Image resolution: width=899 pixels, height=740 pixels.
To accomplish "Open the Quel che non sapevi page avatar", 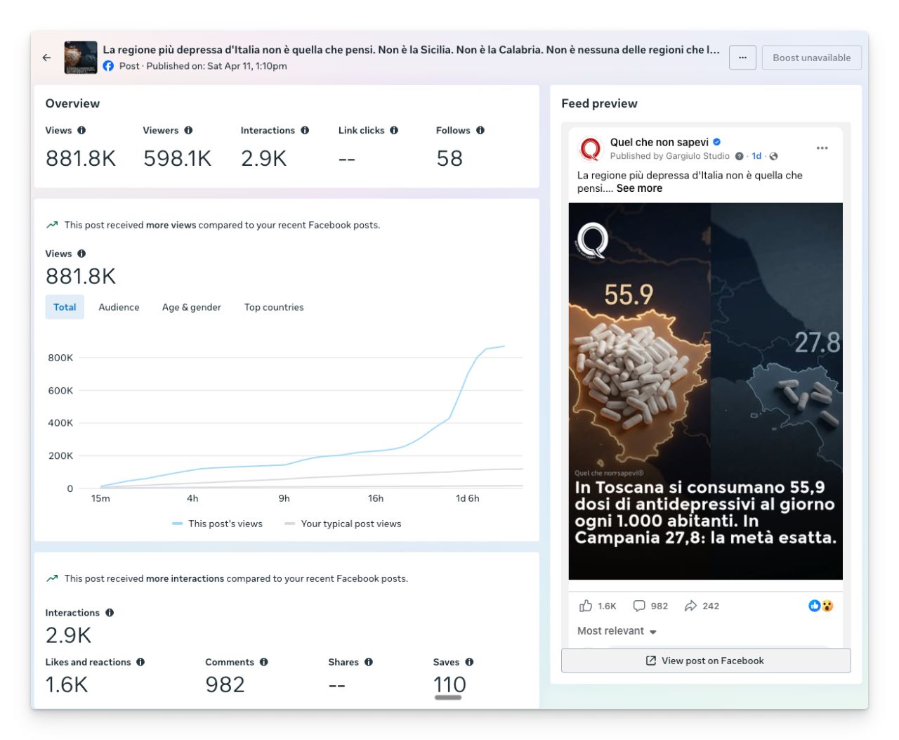I will pos(591,149).
